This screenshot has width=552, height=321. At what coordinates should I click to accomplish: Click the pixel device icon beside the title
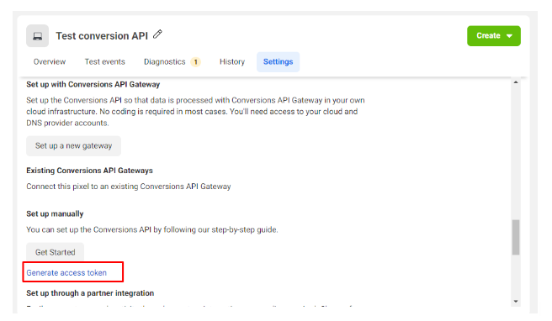tap(37, 36)
